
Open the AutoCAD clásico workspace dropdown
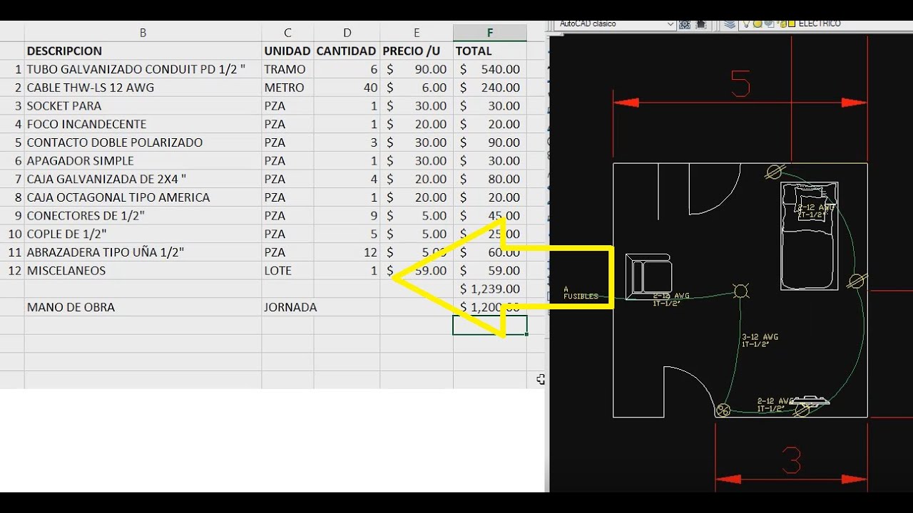[614, 24]
